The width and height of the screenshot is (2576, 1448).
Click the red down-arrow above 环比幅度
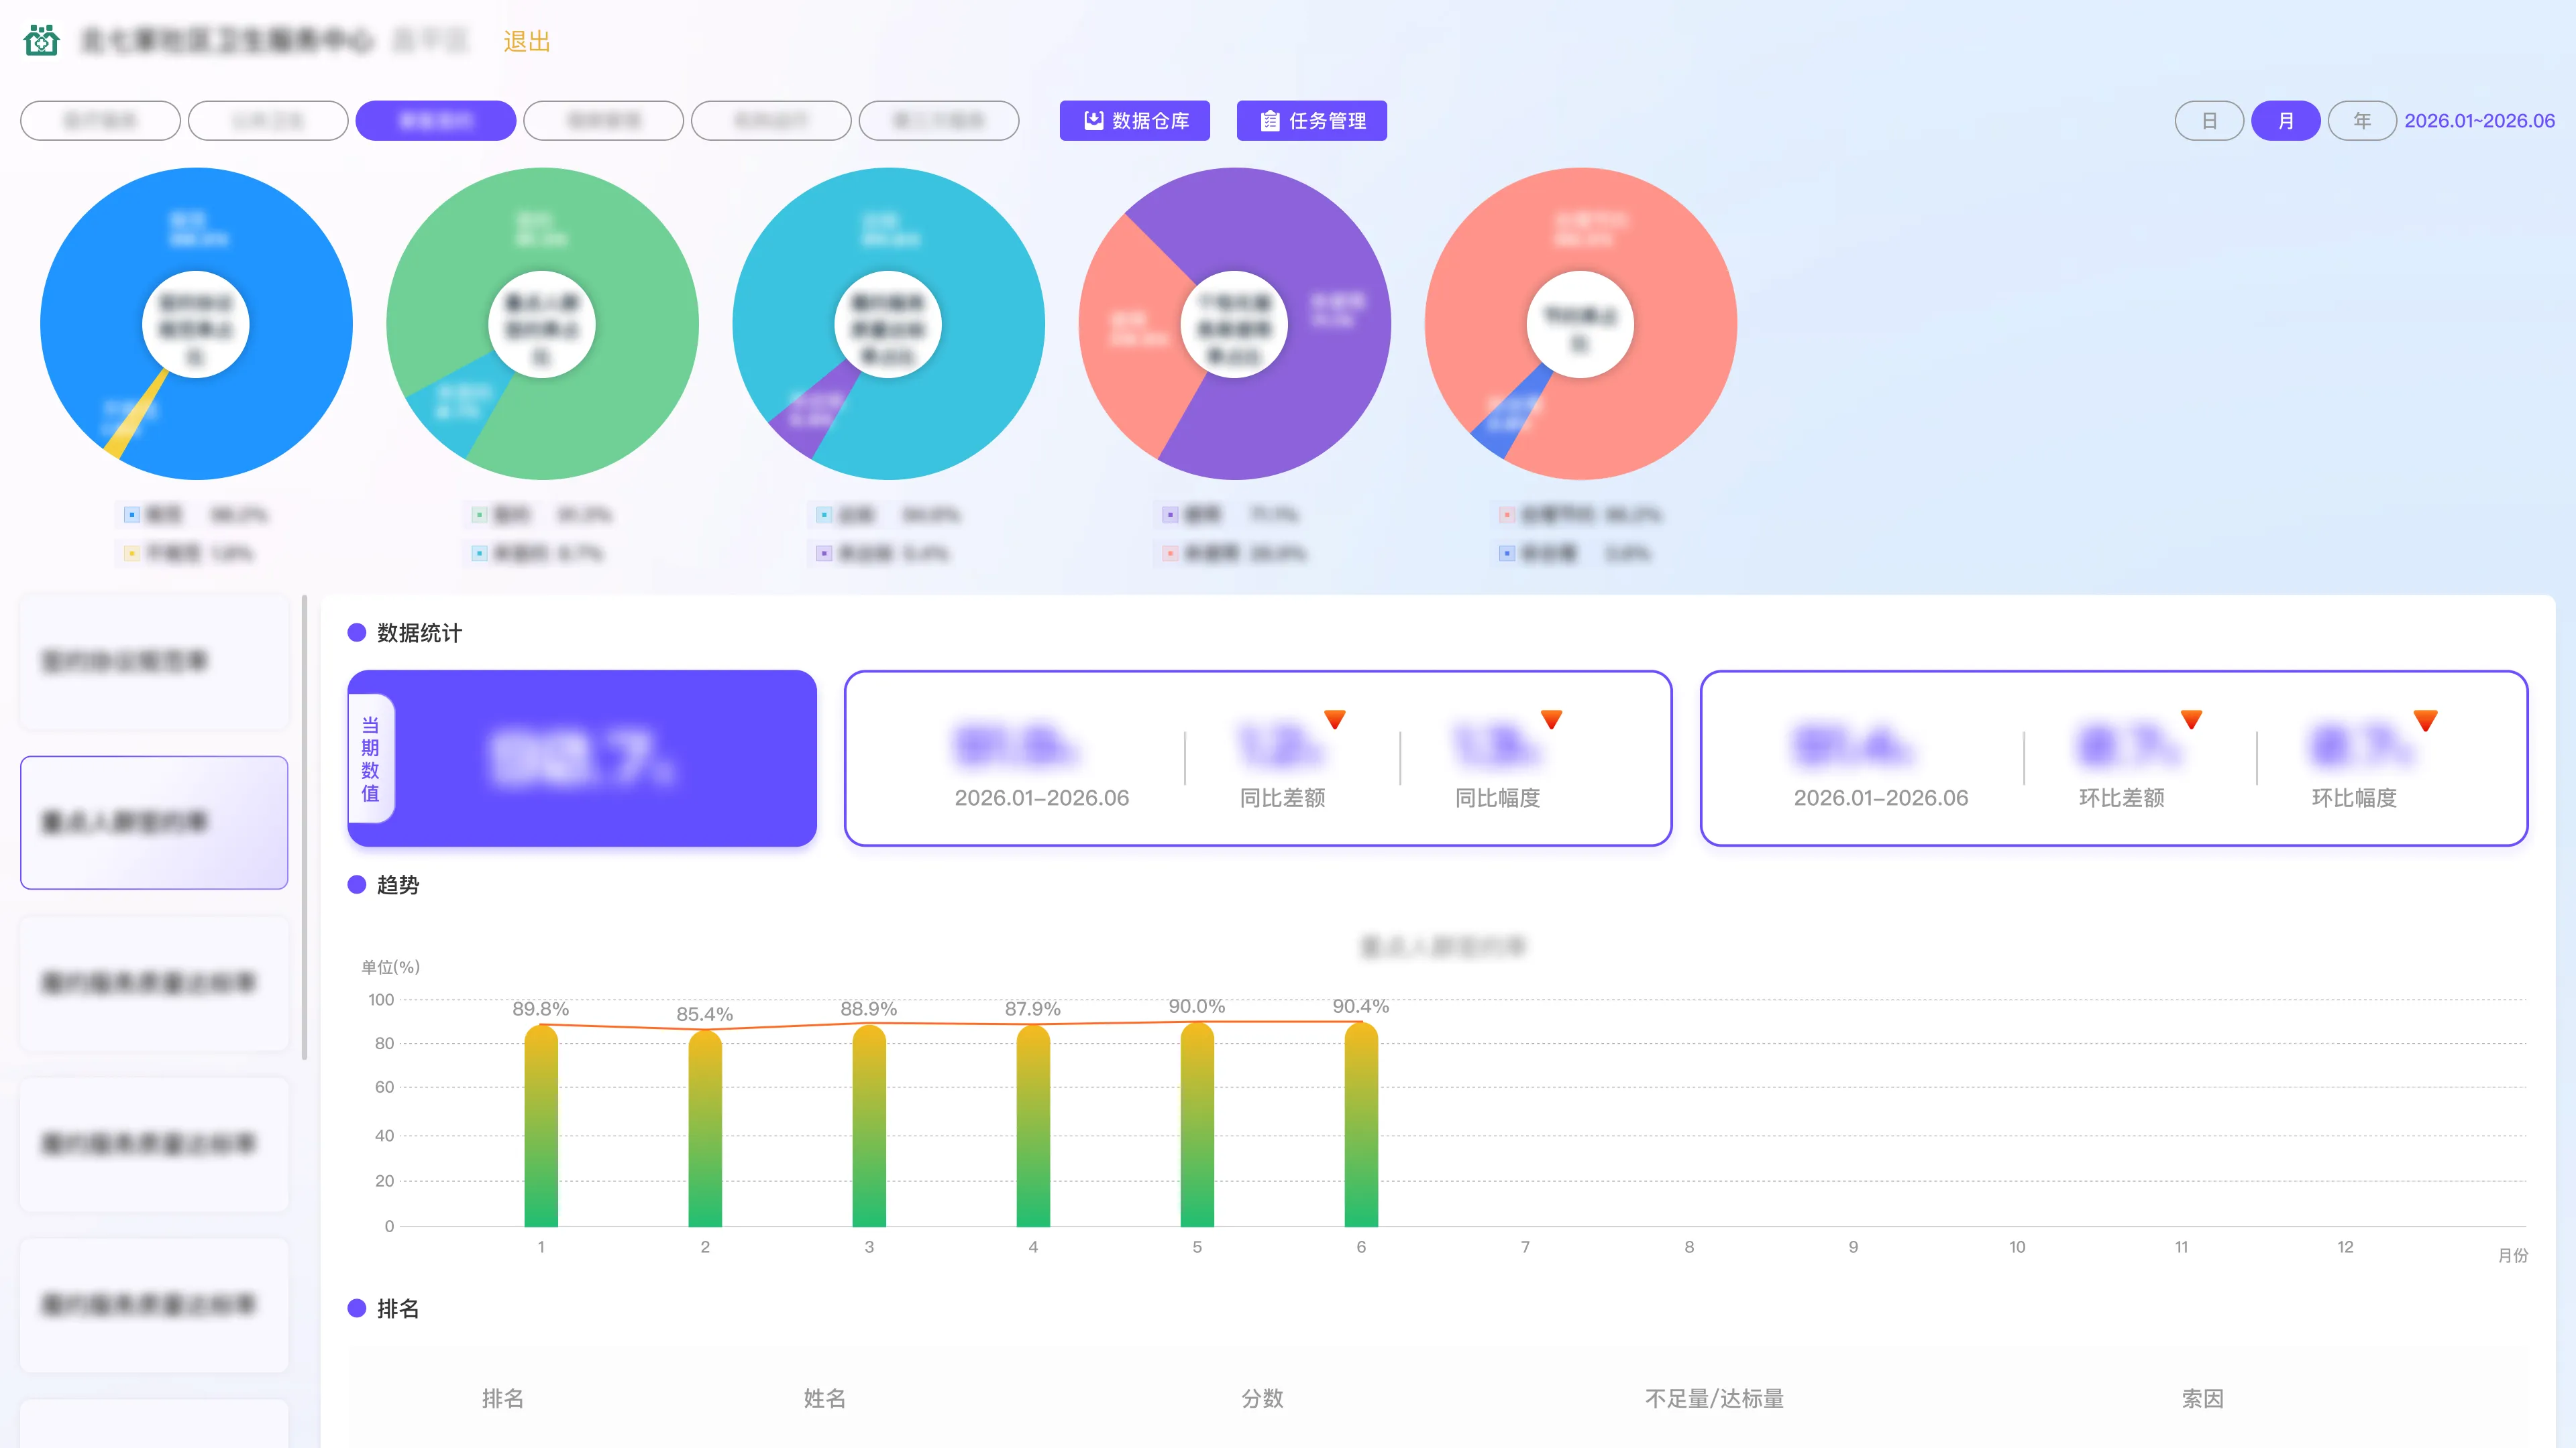(2425, 719)
